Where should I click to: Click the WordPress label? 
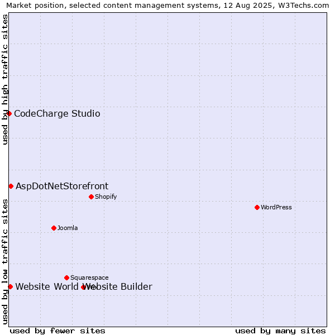276,207
